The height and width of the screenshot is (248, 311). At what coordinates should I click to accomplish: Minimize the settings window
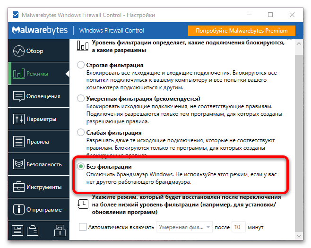[249, 15]
